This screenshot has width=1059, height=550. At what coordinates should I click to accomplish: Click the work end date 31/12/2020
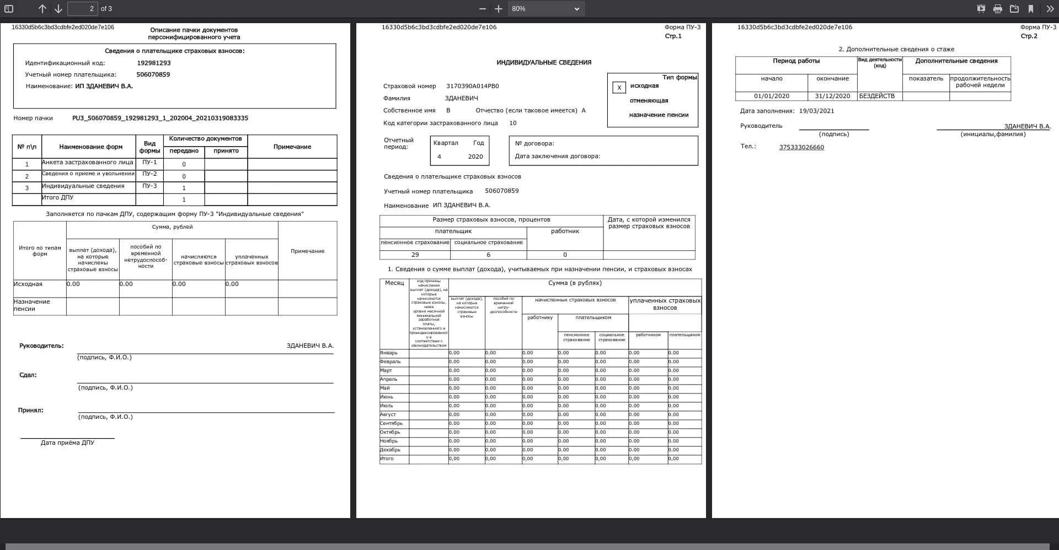tap(833, 96)
